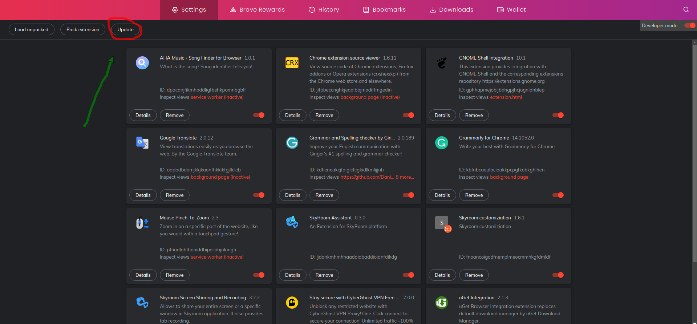
Task: Open Details for SkyRoom Assistant
Action: pos(293,275)
